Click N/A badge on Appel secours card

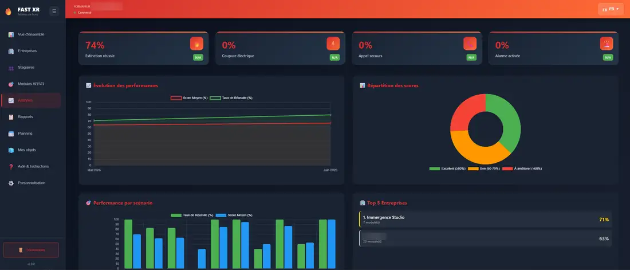tap(471, 57)
